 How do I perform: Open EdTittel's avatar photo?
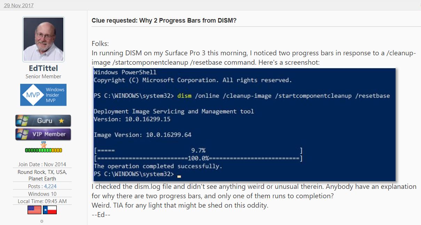pos(43,39)
